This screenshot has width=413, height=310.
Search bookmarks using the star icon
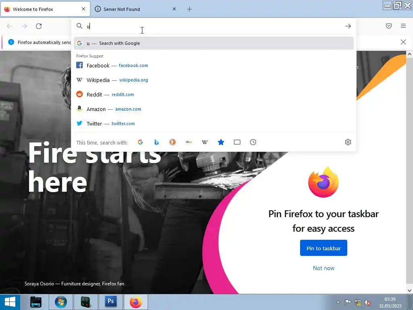click(x=221, y=142)
